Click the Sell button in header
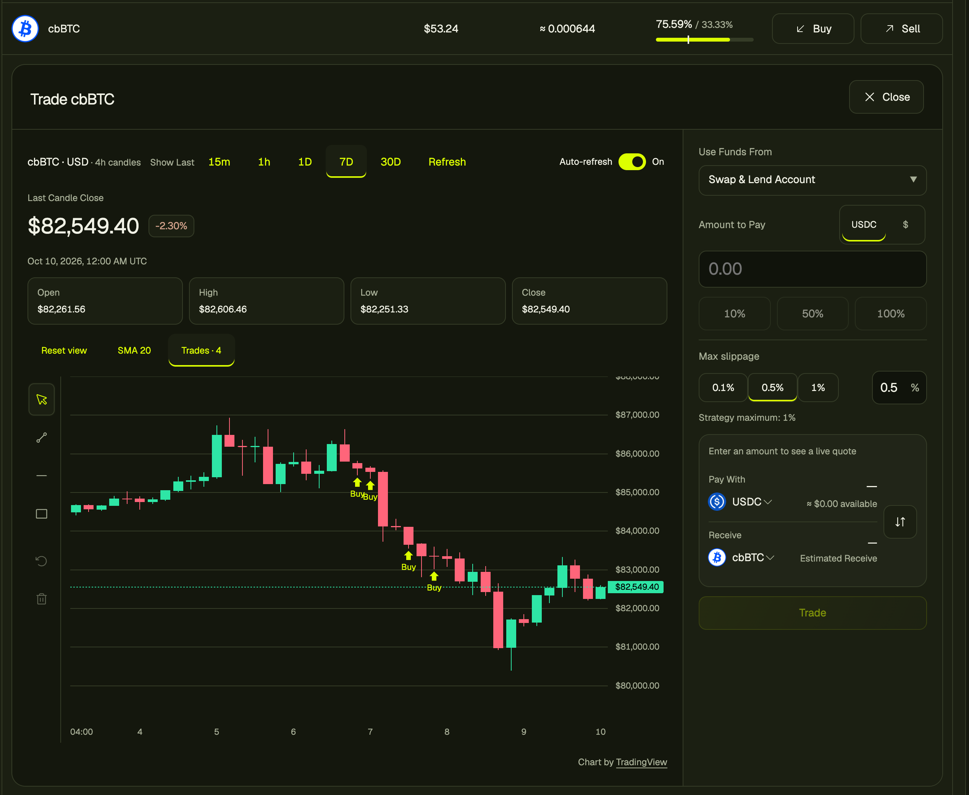 click(x=902, y=29)
